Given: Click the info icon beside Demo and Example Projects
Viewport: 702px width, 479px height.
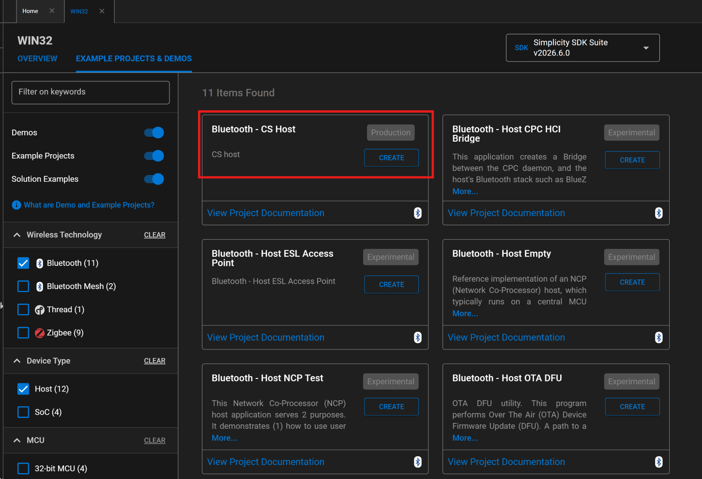Looking at the screenshot, I should click(x=16, y=205).
